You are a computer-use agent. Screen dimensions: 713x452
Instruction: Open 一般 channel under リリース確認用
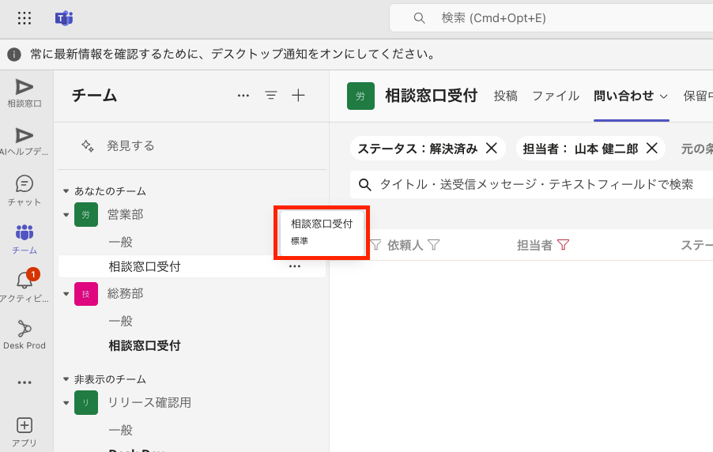[x=120, y=430]
